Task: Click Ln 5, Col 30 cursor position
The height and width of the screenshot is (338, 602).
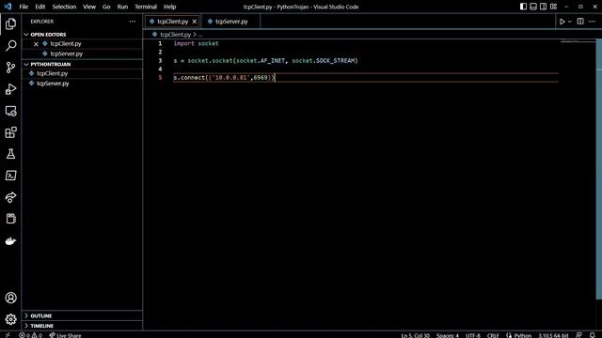Action: [416, 335]
